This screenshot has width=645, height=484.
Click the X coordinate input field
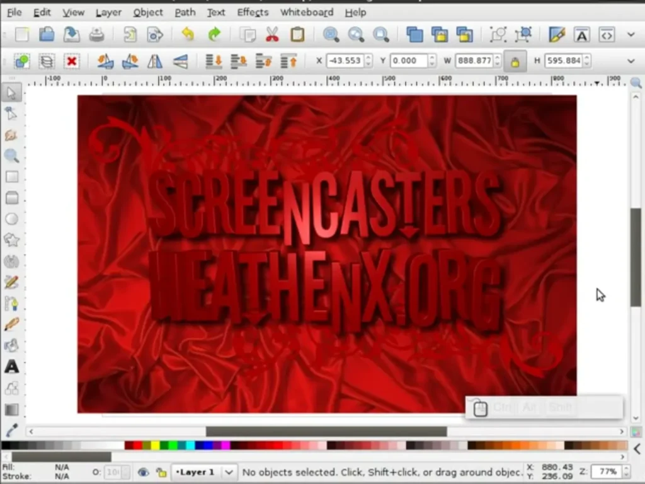[x=345, y=61]
